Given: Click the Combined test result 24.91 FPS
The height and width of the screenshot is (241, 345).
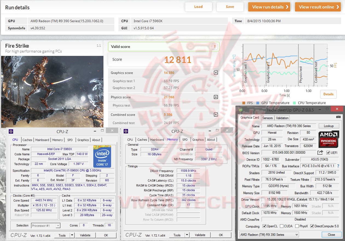Looking at the screenshot, I should [171, 123].
